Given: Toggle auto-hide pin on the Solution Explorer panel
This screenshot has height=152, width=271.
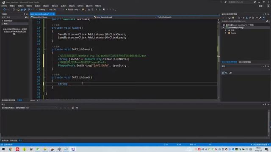Looking at the screenshot, I should (265, 14).
